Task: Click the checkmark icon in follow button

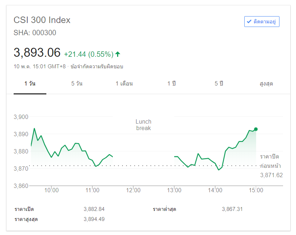Action: (249, 22)
